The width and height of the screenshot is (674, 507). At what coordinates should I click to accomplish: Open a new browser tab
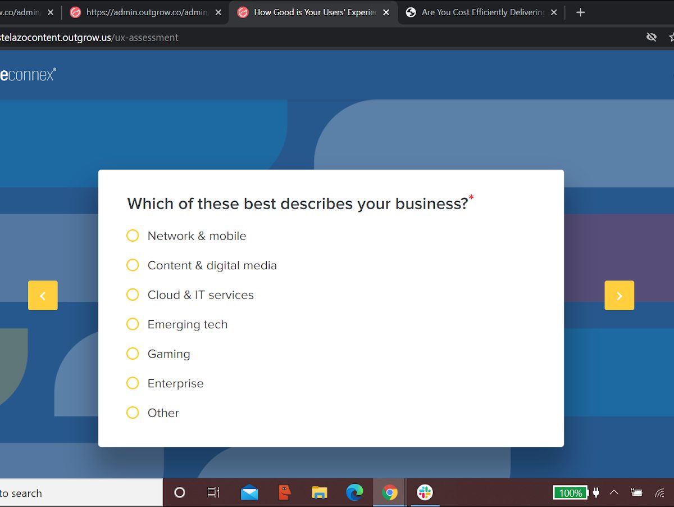(x=581, y=12)
